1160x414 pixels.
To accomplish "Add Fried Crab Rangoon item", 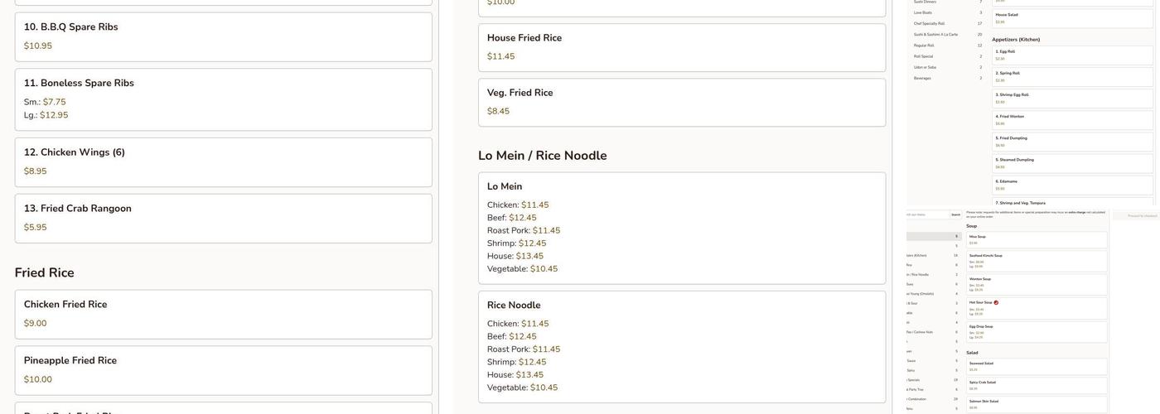I will [223, 218].
